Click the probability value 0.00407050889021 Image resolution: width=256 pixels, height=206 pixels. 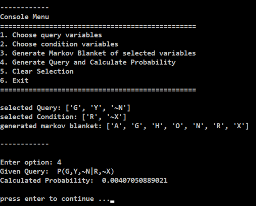pyautogui.click(x=135, y=181)
